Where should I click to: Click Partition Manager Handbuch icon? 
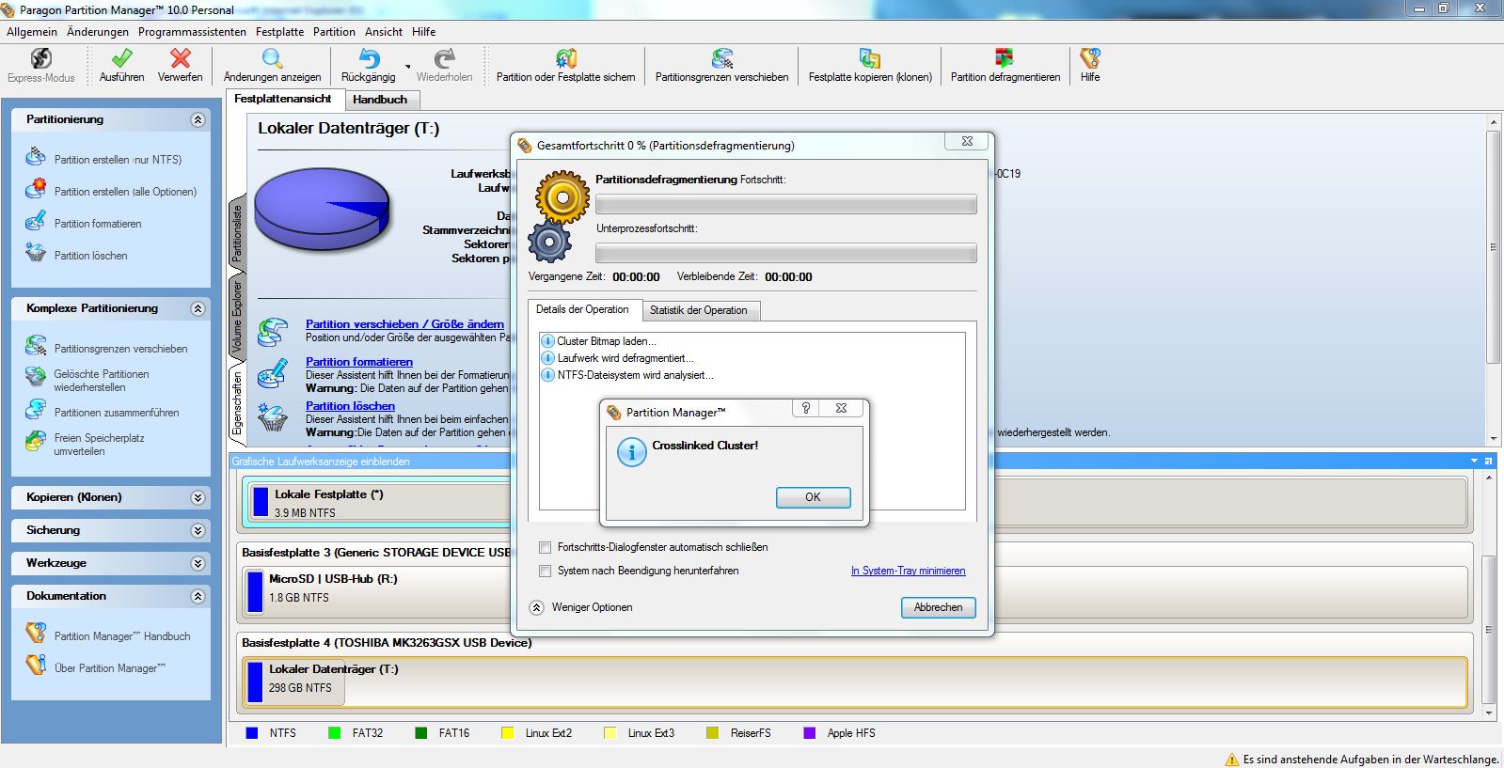pyautogui.click(x=36, y=634)
